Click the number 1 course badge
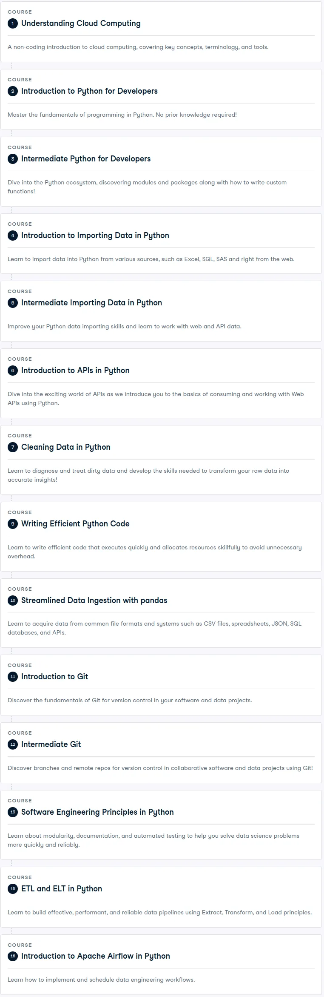Viewport: 324px width, 997px height. [13, 23]
